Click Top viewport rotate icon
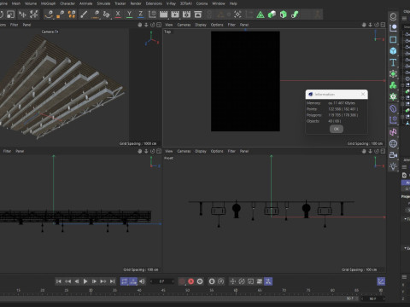This screenshot has width=410, height=307. 377,25
